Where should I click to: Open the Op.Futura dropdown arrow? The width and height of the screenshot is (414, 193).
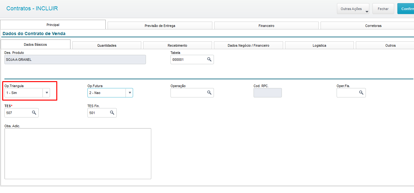point(130,93)
